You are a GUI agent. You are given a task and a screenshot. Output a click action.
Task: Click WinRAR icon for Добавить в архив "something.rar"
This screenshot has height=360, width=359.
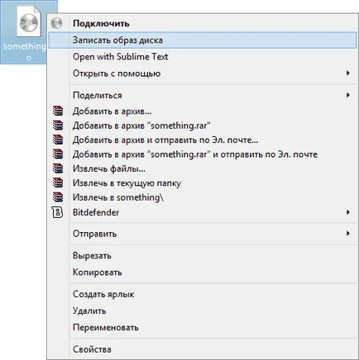[58, 126]
